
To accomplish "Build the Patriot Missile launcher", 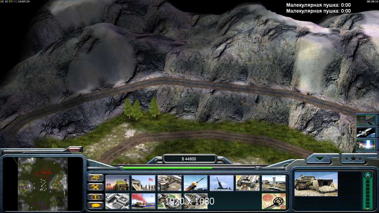I will point(196,183).
